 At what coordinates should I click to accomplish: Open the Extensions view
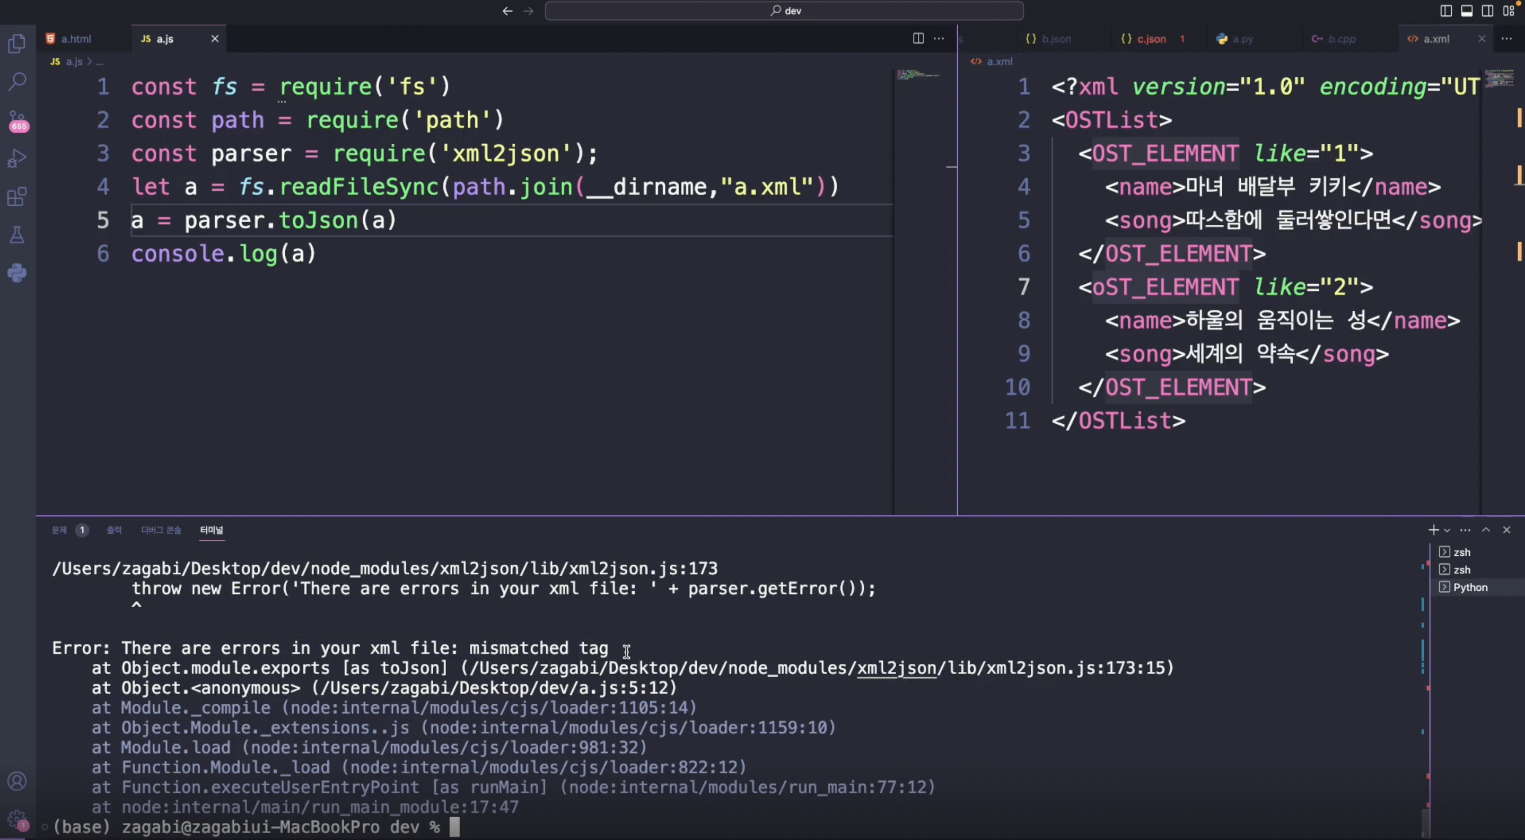[x=17, y=197]
